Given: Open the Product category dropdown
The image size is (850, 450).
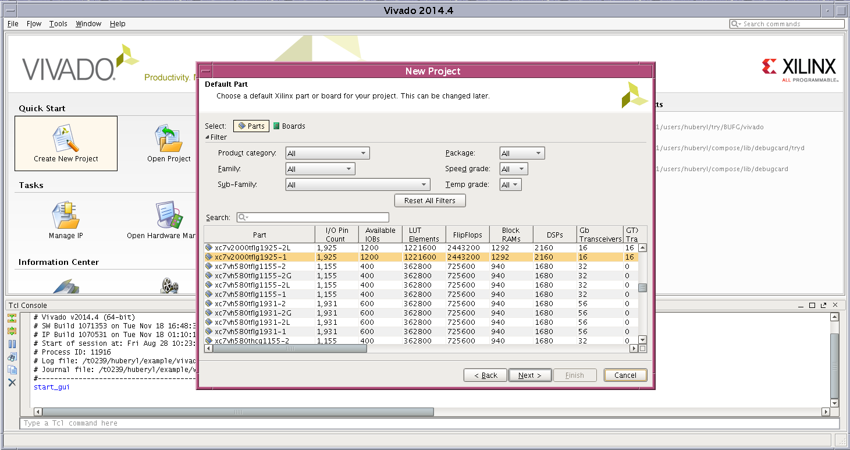Looking at the screenshot, I should coord(328,153).
